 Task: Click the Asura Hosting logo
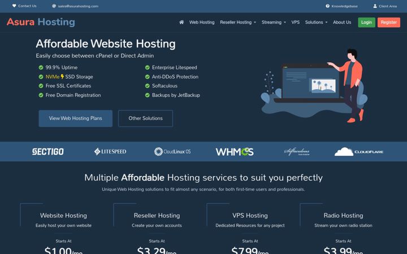pyautogui.click(x=41, y=22)
